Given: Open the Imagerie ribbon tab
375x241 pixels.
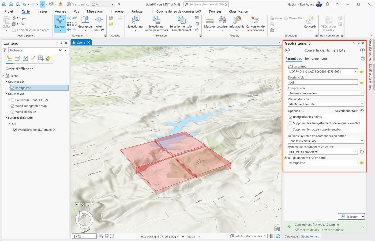Looking at the screenshot, I should (x=117, y=11).
